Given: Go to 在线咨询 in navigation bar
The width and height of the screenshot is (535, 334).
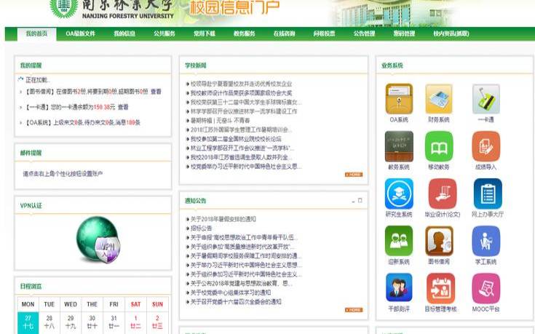Looking at the screenshot, I should point(284,33).
